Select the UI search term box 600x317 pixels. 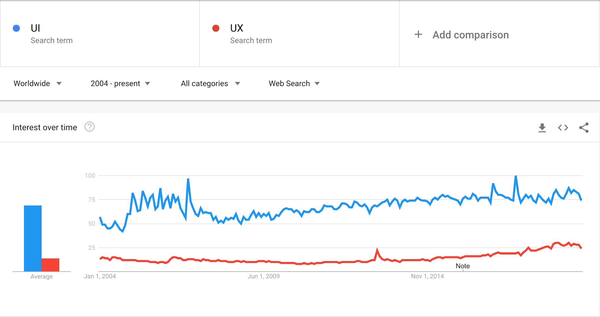coord(100,34)
